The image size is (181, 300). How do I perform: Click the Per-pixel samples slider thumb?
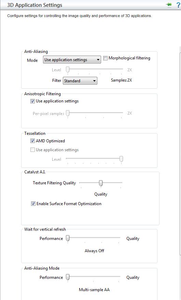click(68, 113)
